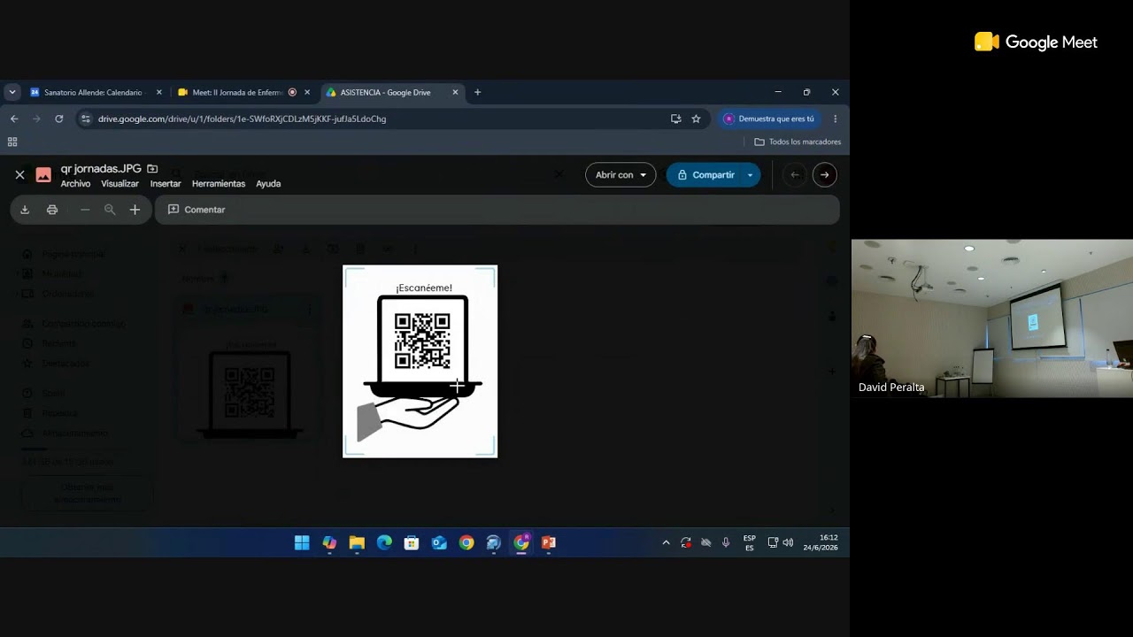Close the qr jornadas.JPG preview

(19, 175)
